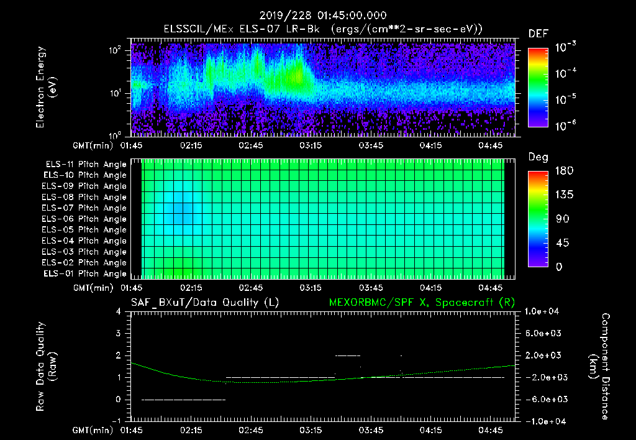The width and height of the screenshot is (636, 440).
Task: Click the 45 degree color bar label
Action: pyautogui.click(x=563, y=243)
